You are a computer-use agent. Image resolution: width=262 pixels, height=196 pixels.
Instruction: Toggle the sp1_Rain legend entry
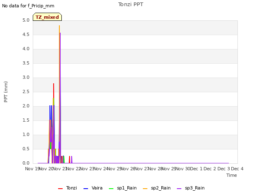coord(123,188)
